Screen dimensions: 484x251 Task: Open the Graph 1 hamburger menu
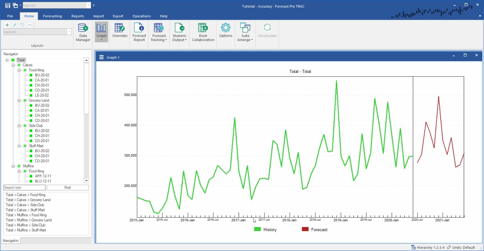pos(101,57)
